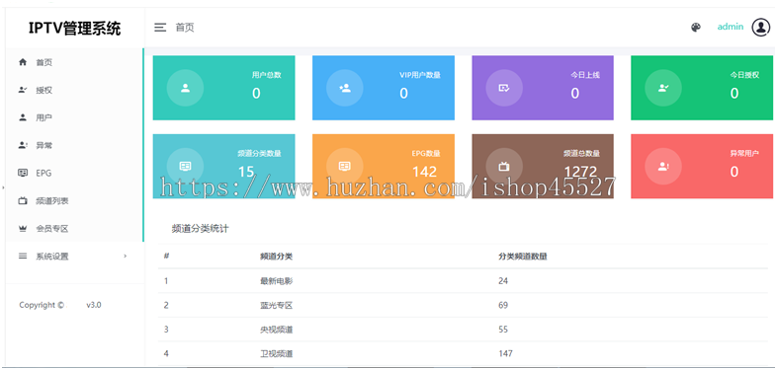
Task: Click the 15 category count value
Action: coord(246,171)
